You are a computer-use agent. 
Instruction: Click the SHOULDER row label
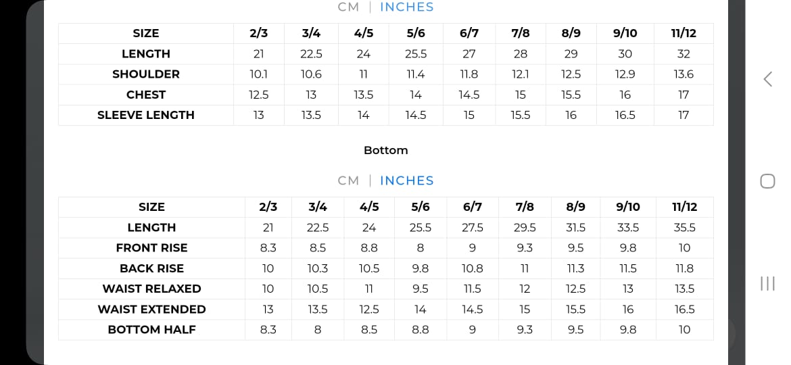point(146,74)
